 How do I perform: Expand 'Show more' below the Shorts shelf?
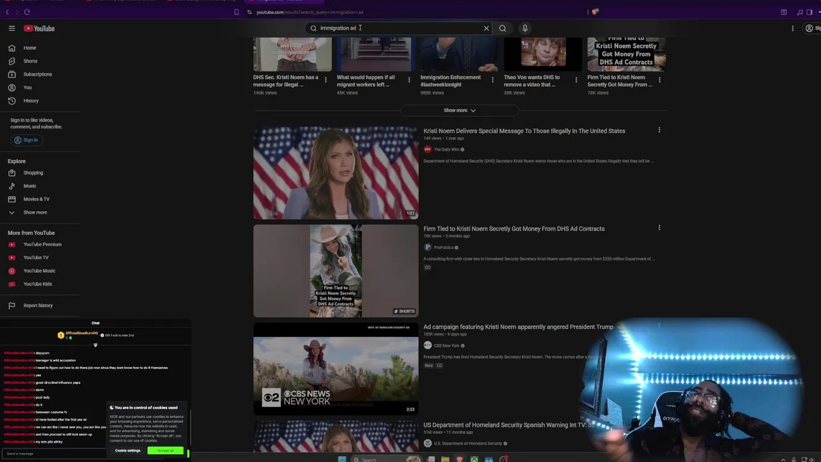pyautogui.click(x=459, y=110)
